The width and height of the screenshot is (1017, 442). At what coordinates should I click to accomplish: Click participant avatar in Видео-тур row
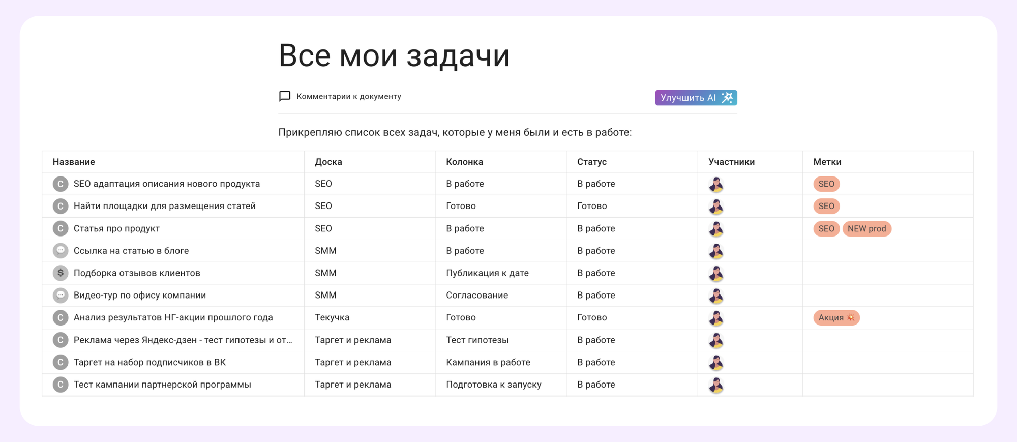716,296
